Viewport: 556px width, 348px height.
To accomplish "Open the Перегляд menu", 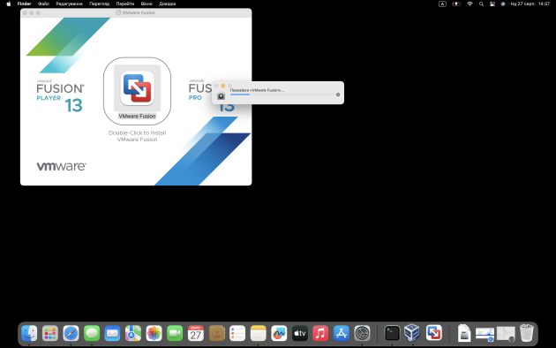I will (99, 4).
